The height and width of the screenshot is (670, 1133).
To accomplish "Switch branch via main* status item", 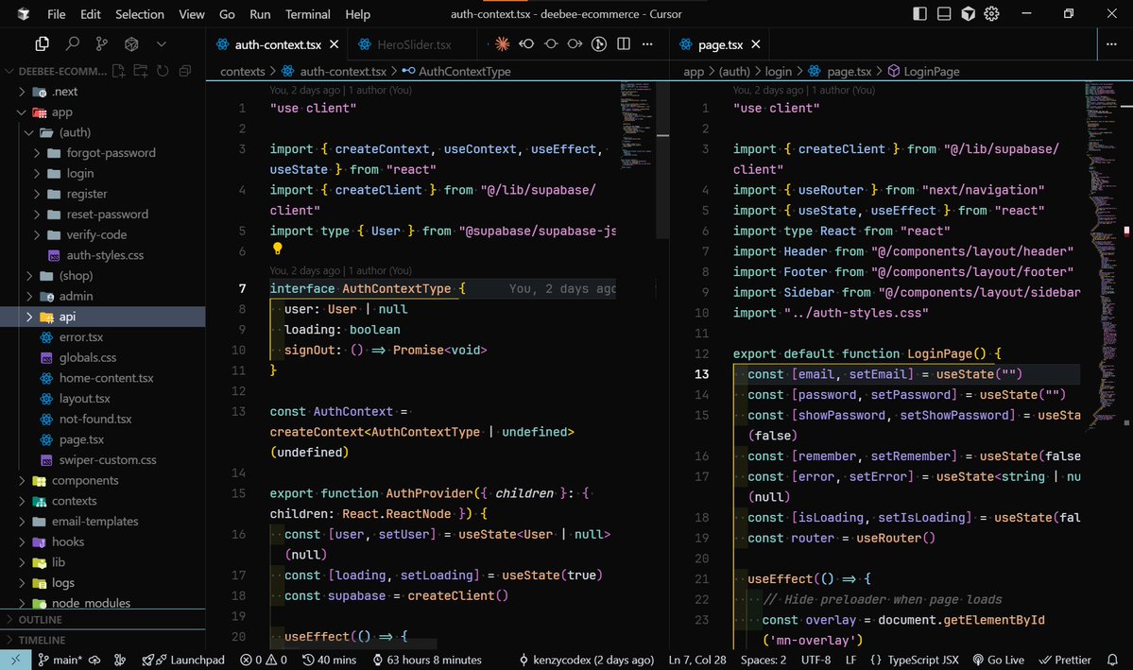I will pos(60,660).
